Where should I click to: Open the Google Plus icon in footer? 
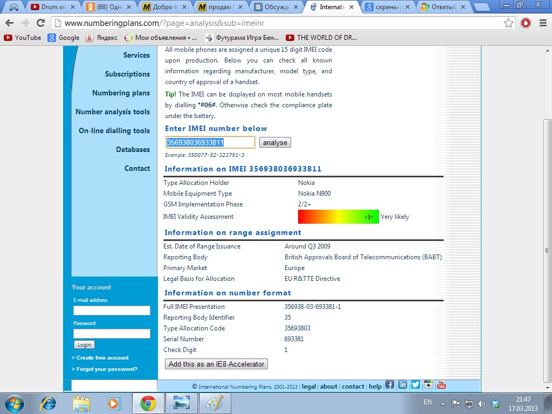428,385
